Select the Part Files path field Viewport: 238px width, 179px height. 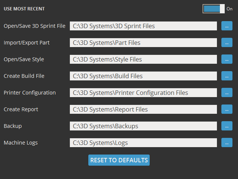(143, 43)
